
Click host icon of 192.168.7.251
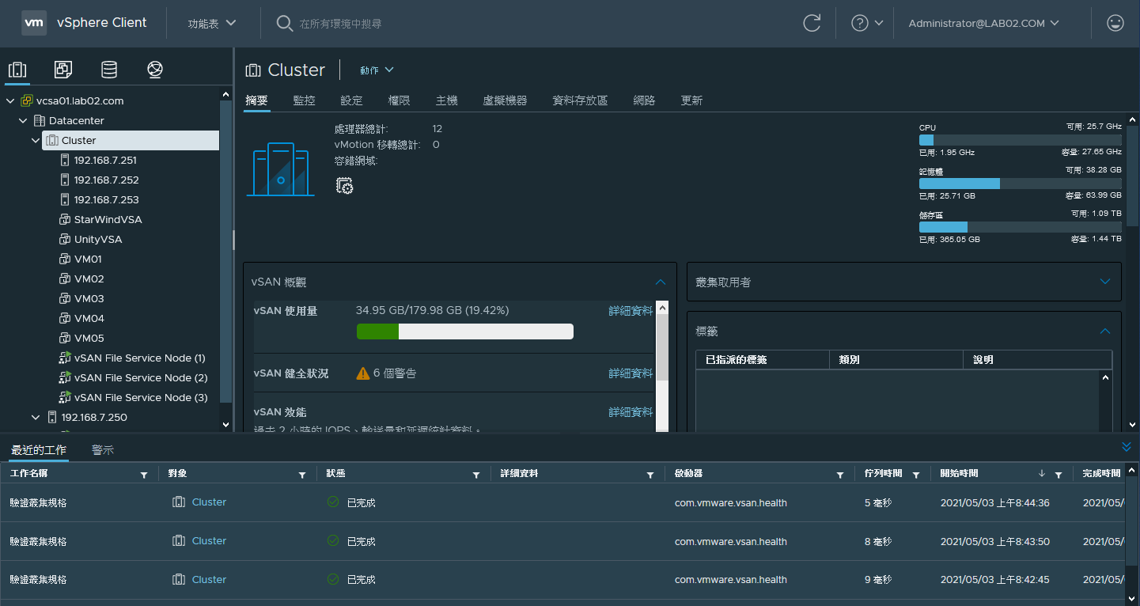65,160
